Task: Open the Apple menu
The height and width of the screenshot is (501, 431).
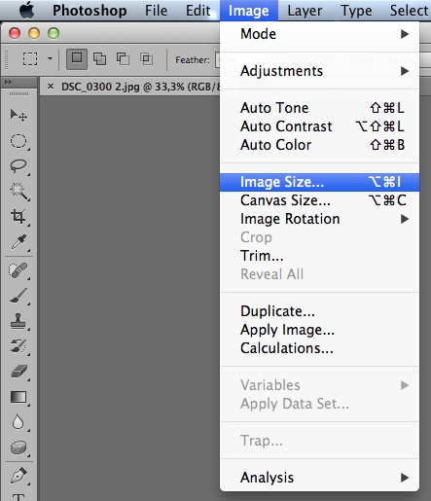Action: (26, 11)
